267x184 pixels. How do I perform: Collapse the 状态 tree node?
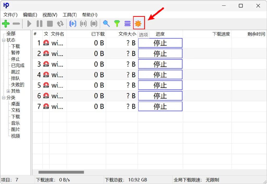4,40
